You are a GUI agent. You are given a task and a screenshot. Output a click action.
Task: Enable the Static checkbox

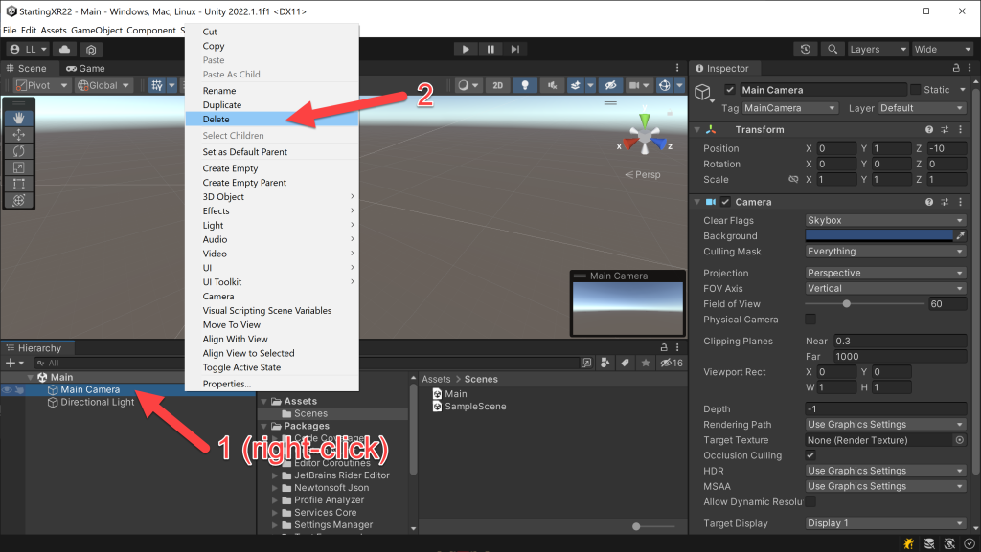(915, 90)
